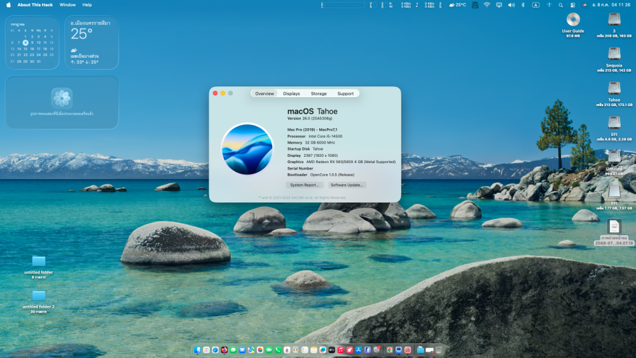Open Mail app in the dock
Image resolution: width=636 pixels, height=358 pixels.
(242, 350)
